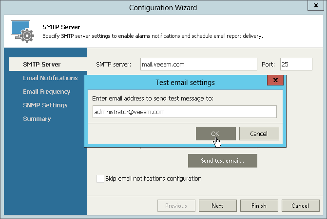Click the monitor and gear wizard icon
Image resolution: width=327 pixels, height=219 pixels.
tap(22, 32)
